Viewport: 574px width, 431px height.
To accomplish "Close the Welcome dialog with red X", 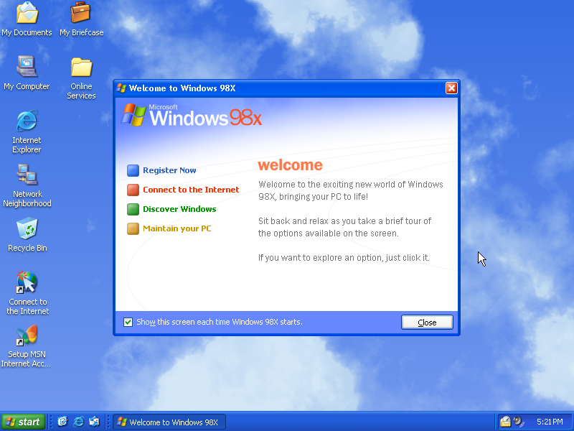I will pos(451,88).
